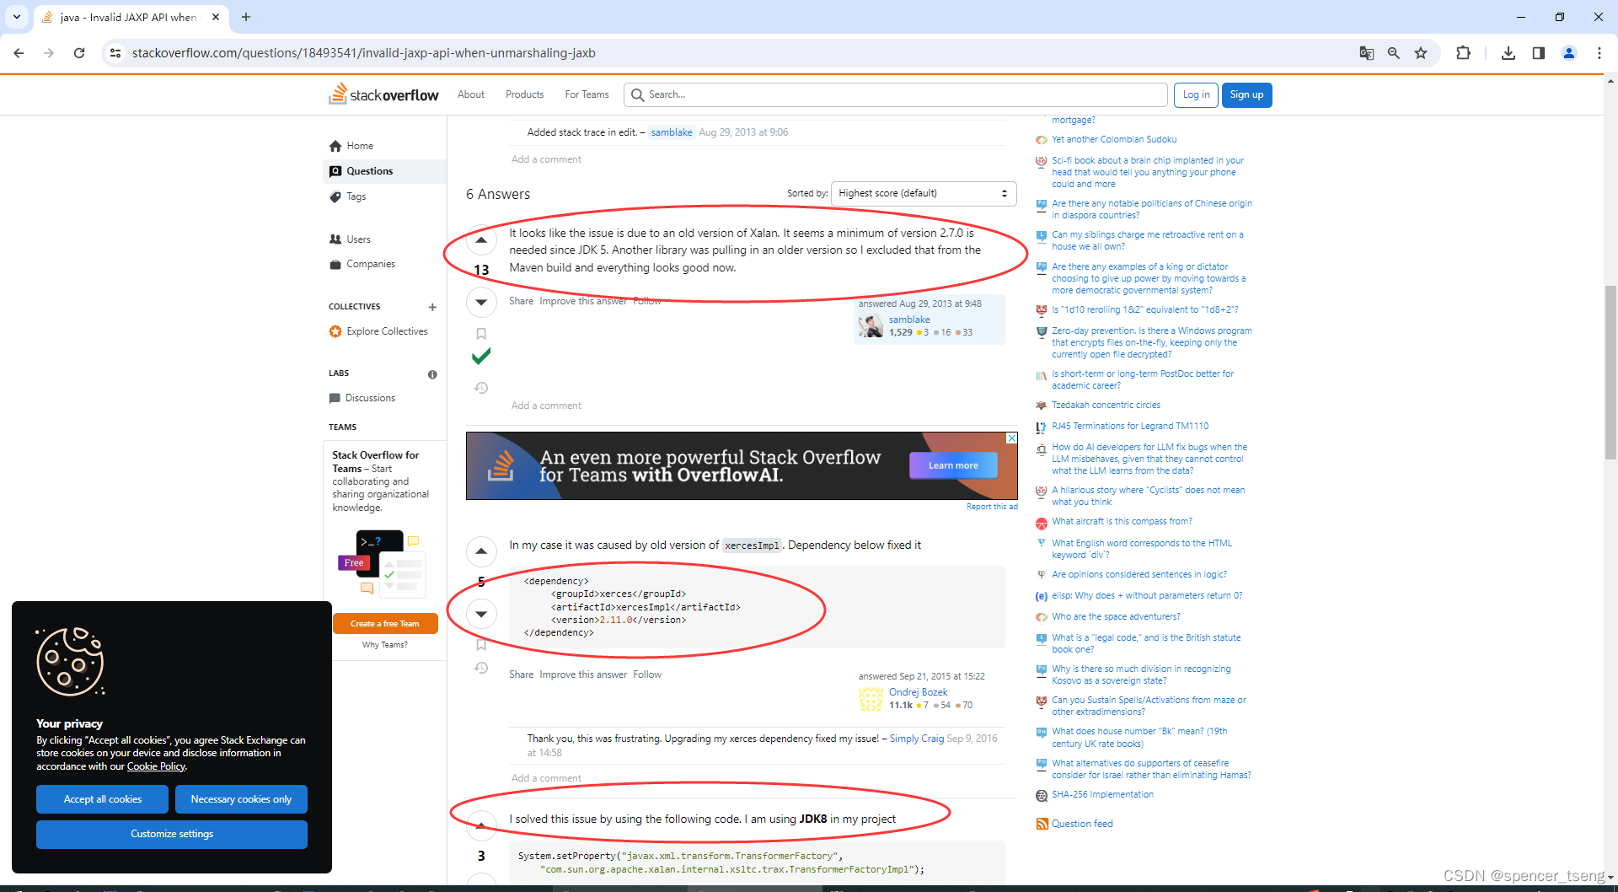This screenshot has height=892, width=1618.
Task: Open the Companies sidebar entry
Action: (x=336, y=264)
